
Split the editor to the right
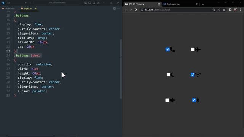pyautogui.click(x=114, y=8)
